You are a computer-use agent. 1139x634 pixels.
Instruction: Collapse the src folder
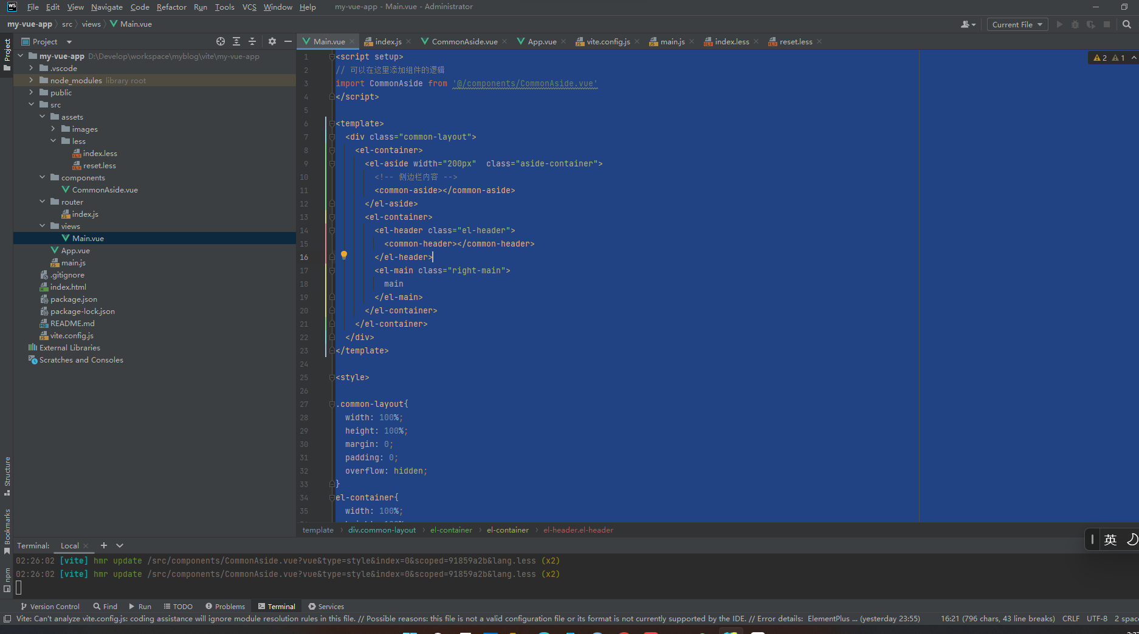pos(31,104)
